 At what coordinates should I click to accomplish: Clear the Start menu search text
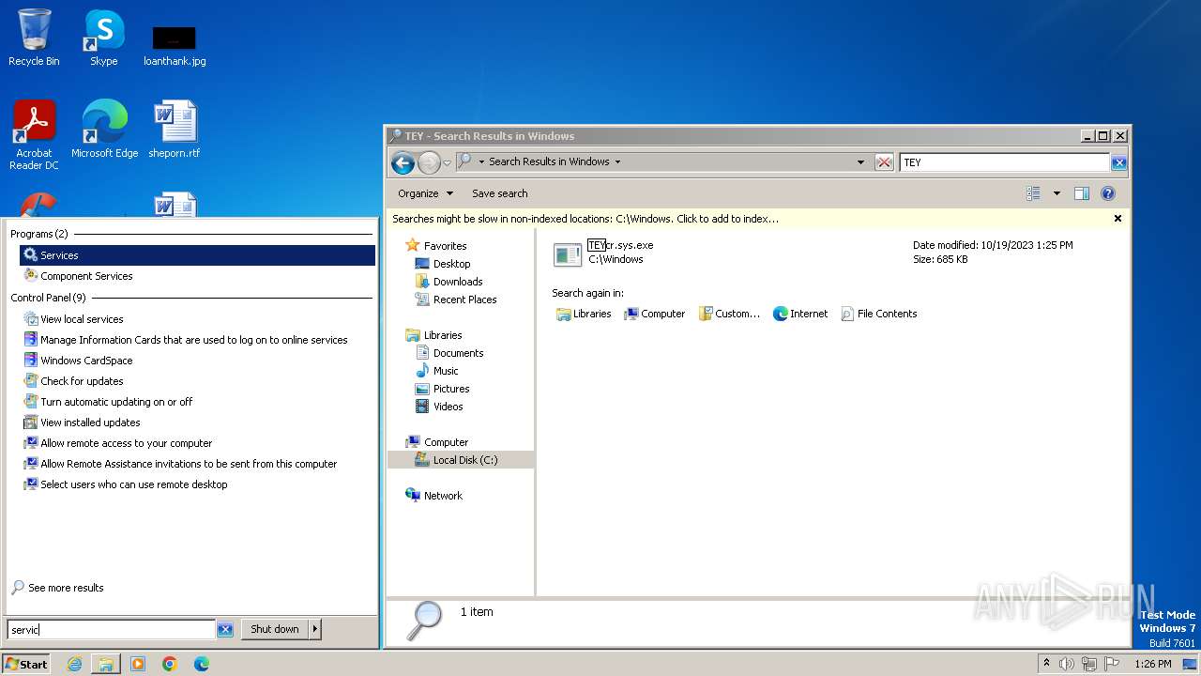(225, 630)
